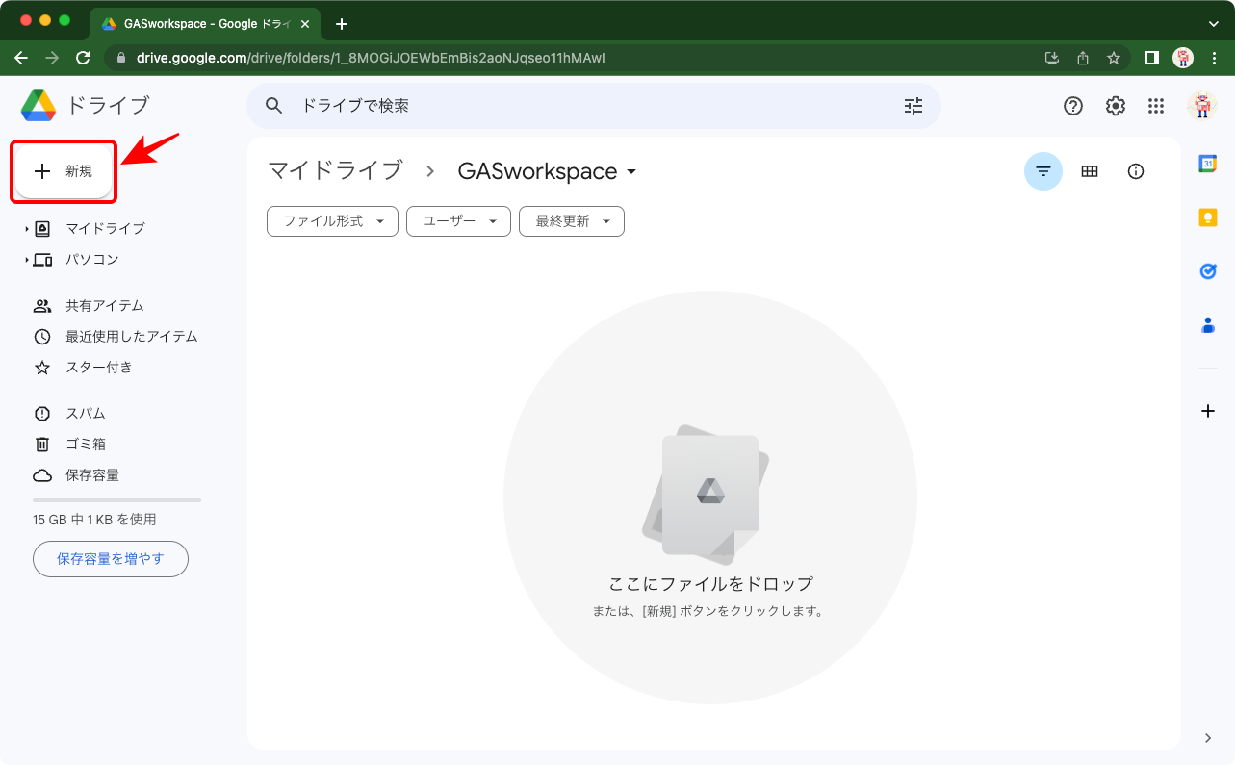The height and width of the screenshot is (765, 1235).
Task: Open the 最終更新 filter dropdown
Action: point(571,220)
